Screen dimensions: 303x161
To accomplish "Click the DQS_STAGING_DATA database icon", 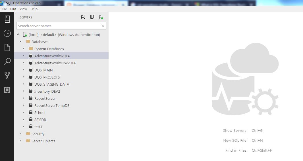I will coord(30,84).
